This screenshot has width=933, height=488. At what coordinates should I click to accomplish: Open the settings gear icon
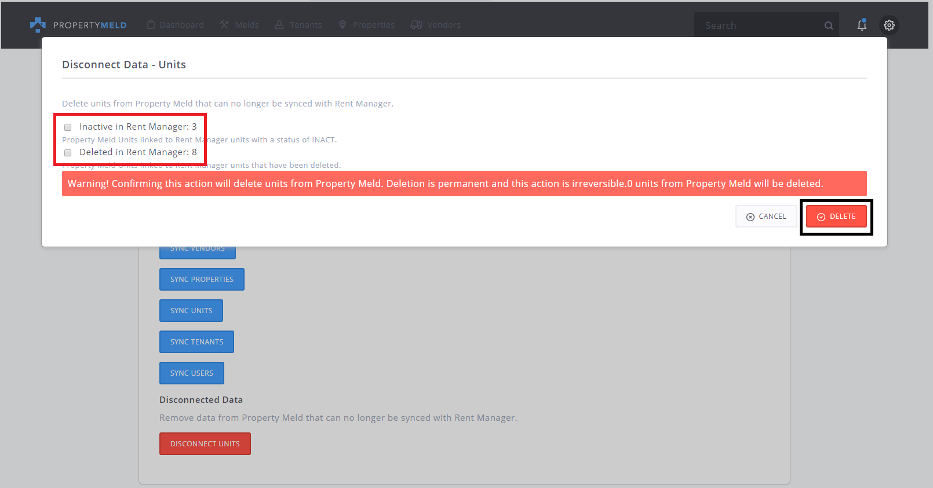(889, 25)
